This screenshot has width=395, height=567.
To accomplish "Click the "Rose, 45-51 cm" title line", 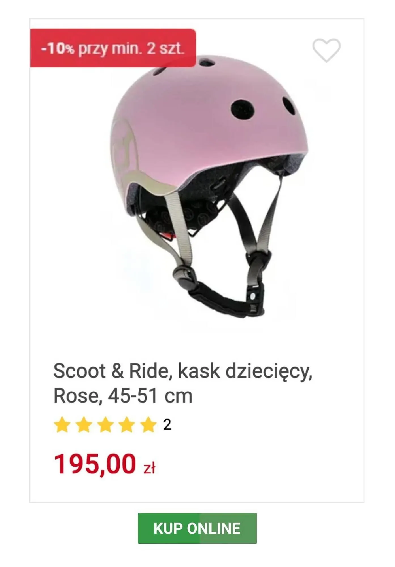I will pyautogui.click(x=123, y=396).
